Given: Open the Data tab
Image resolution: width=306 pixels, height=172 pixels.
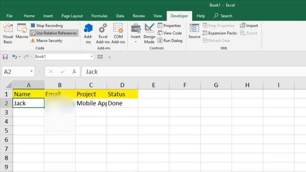Looking at the screenshot, I should 120,16.
